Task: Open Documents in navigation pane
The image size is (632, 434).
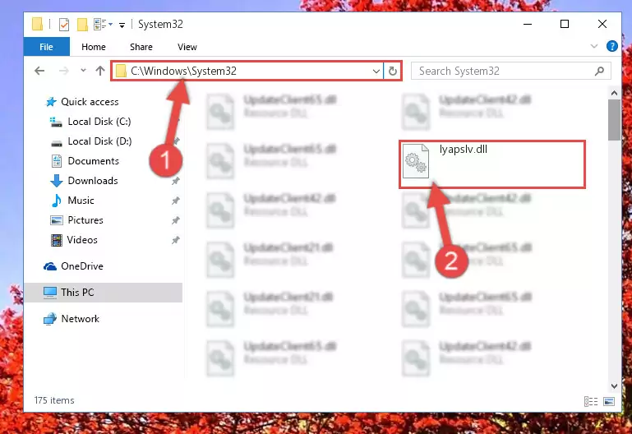Action: point(93,161)
